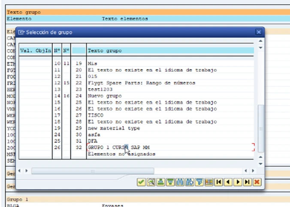Jump to the last page
Screen dimensions: 290x207
[248, 182]
